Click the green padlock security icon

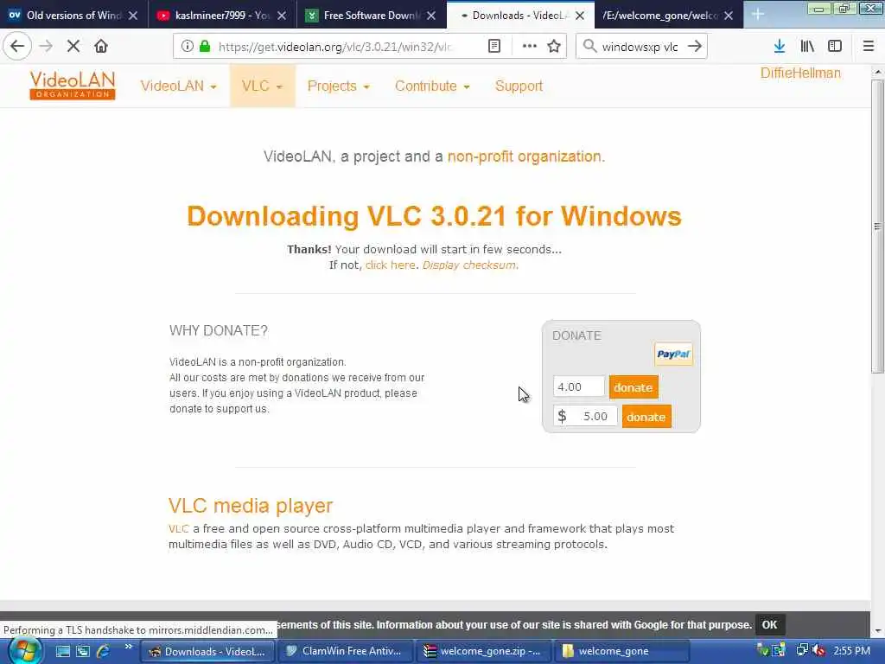[x=205, y=47]
